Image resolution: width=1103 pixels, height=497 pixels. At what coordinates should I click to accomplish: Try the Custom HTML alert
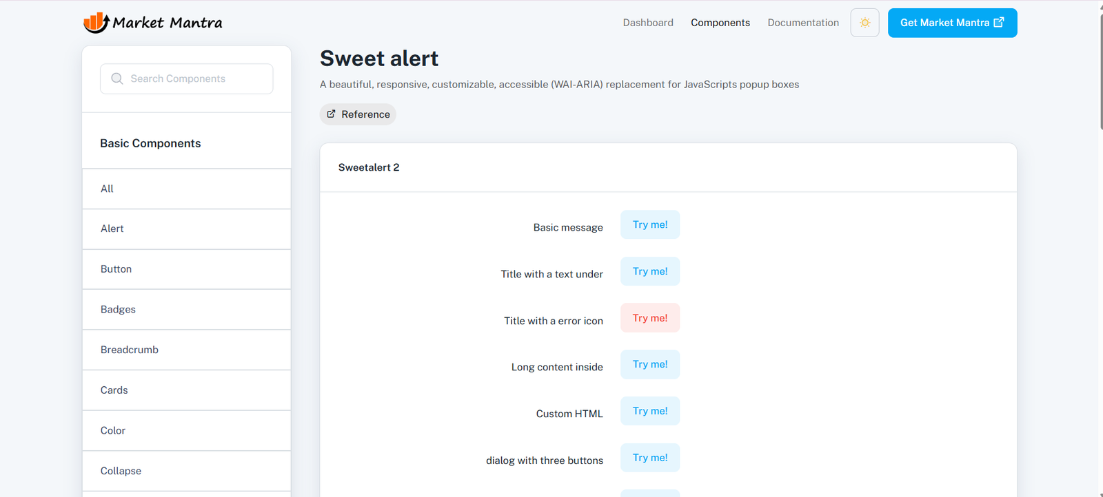[650, 411]
